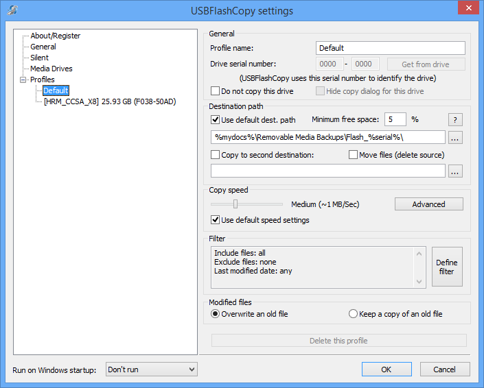
Task: Open Advanced copy speed settings
Action: tap(429, 204)
